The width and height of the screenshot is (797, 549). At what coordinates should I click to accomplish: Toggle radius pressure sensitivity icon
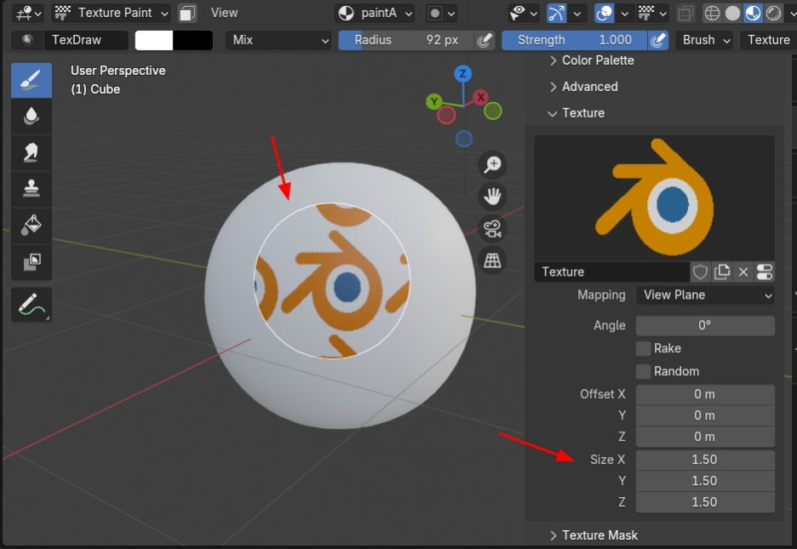tap(485, 40)
